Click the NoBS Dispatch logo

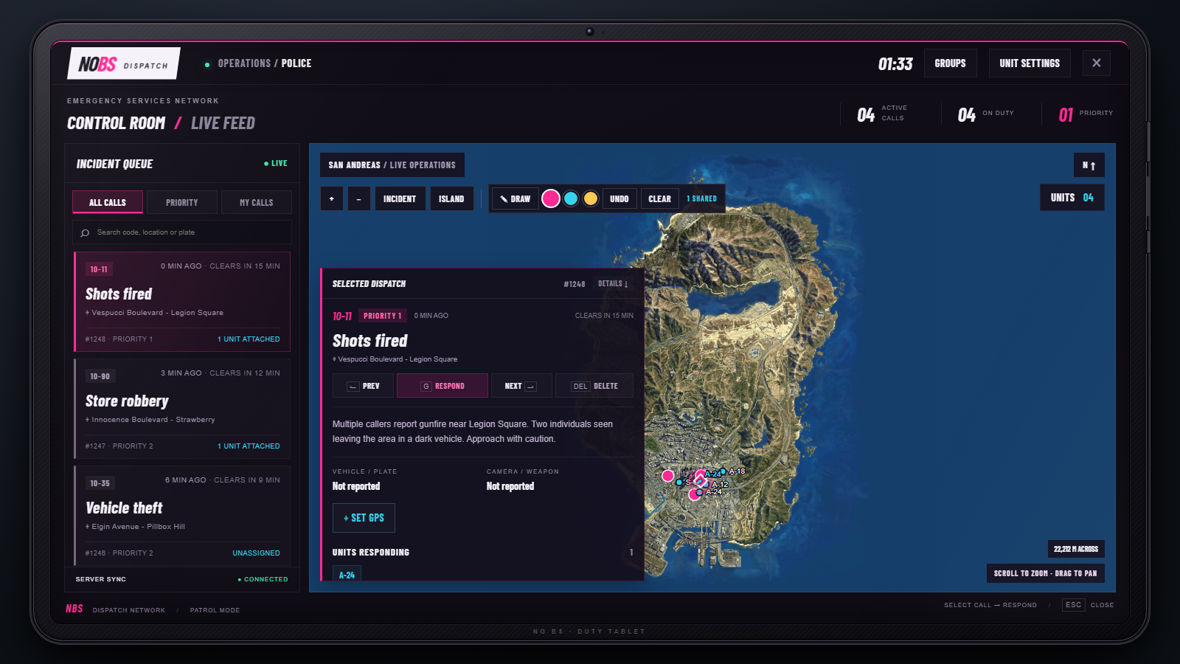(x=124, y=63)
